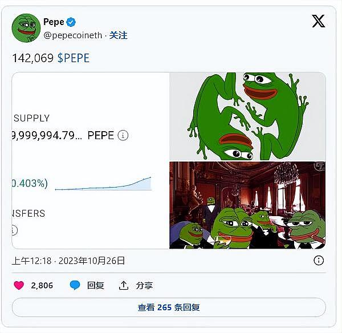Open the Pepe profile avatar
Image resolution: width=342 pixels, height=333 pixels.
[26, 28]
